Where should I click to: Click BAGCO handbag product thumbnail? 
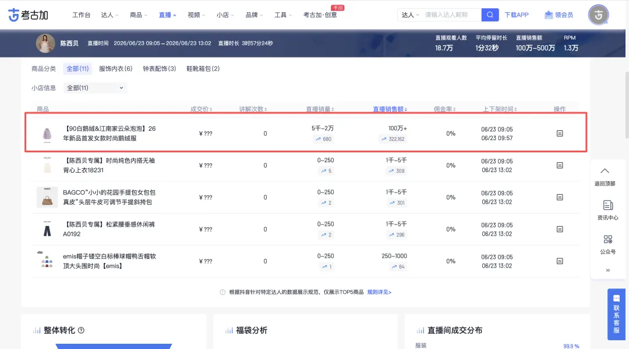(x=47, y=197)
